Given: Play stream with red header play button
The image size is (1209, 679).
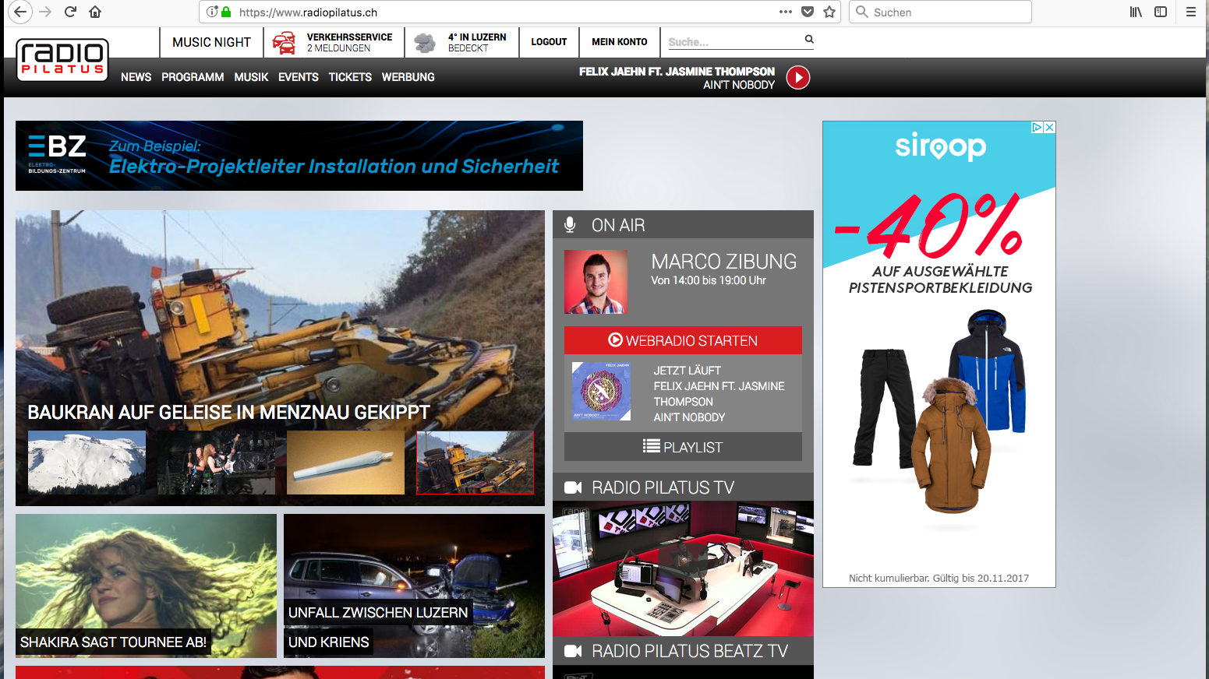Looking at the screenshot, I should 798,78.
